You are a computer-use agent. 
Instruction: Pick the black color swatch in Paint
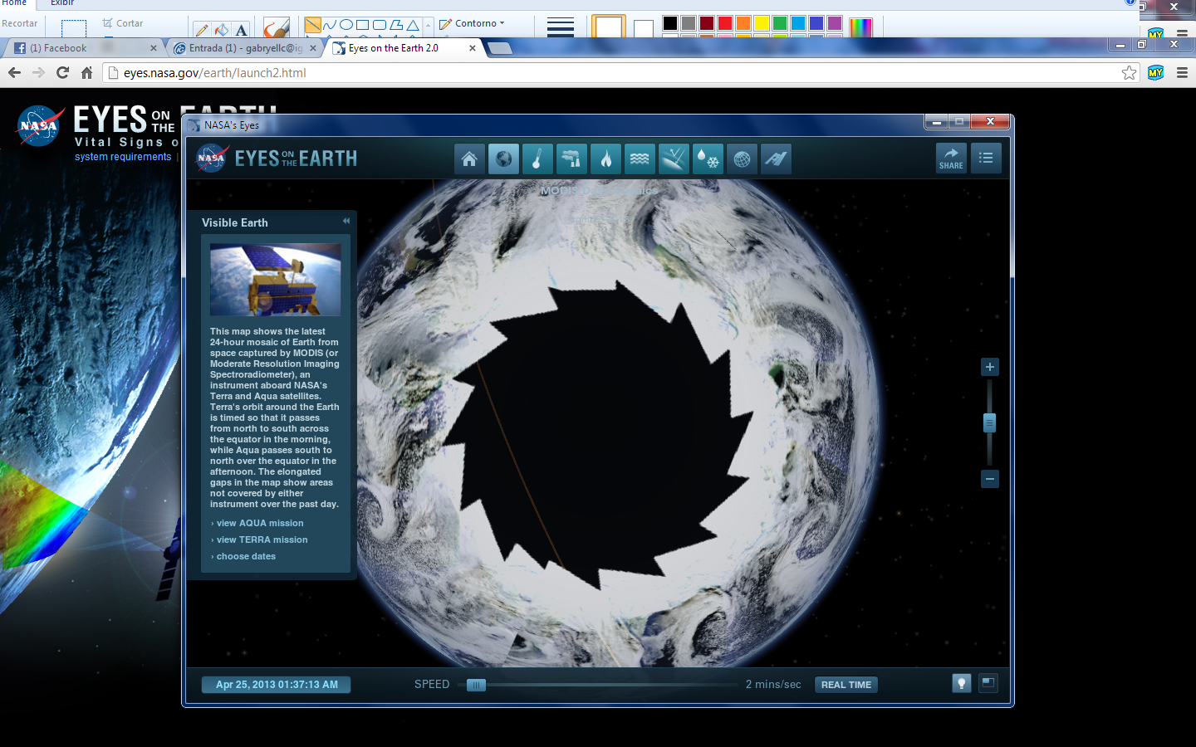[670, 23]
